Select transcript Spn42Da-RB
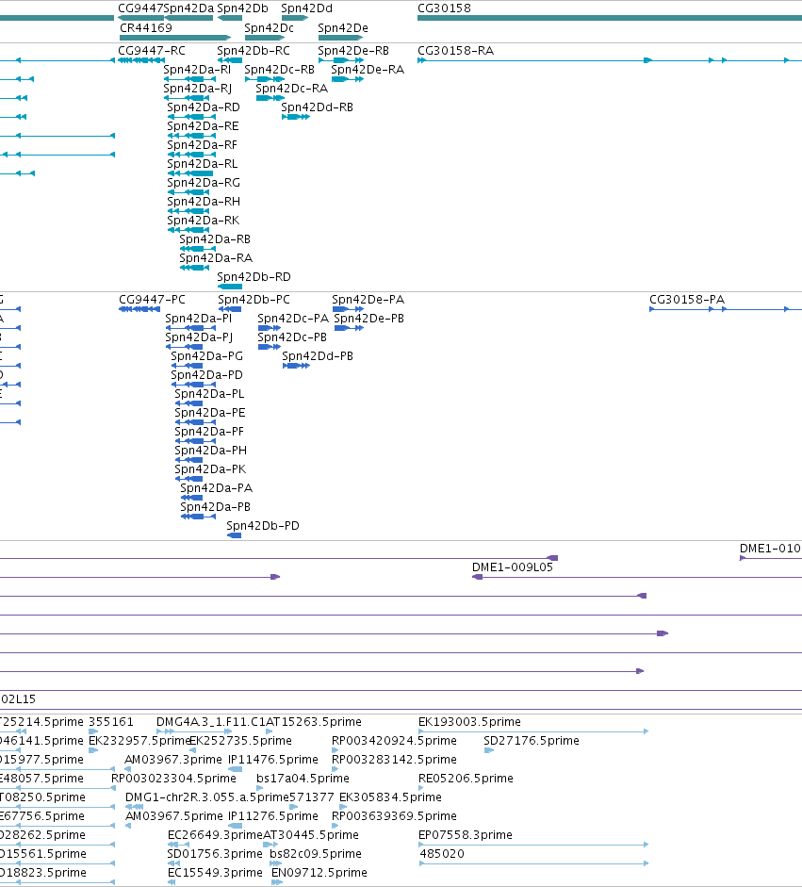802x887 pixels. pyautogui.click(x=215, y=238)
